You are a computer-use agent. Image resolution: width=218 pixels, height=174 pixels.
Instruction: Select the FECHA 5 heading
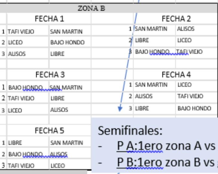point(49,131)
